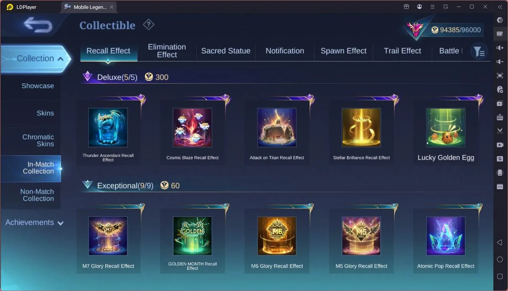This screenshot has width=508, height=291.
Task: Open the LDPlayer hamburger menu
Action: [433, 7]
